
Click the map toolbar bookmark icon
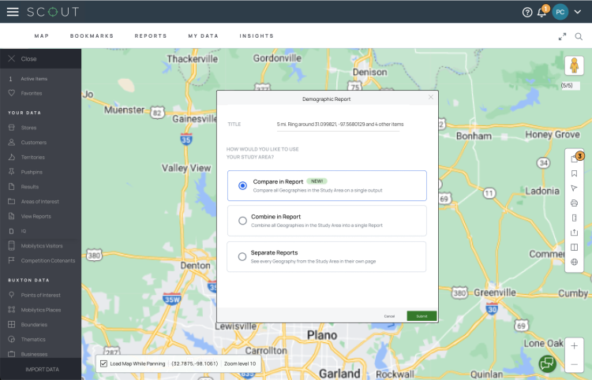click(575, 173)
